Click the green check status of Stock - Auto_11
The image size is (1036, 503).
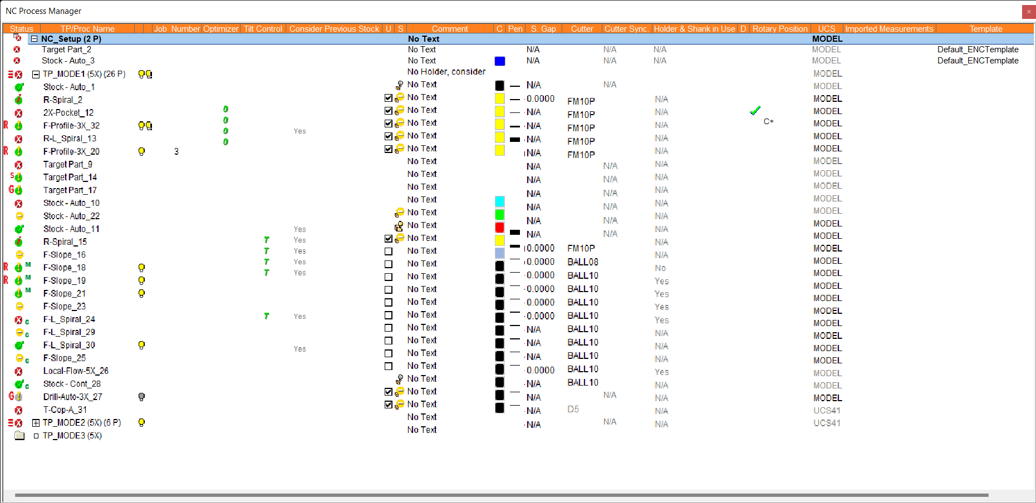pos(19,229)
